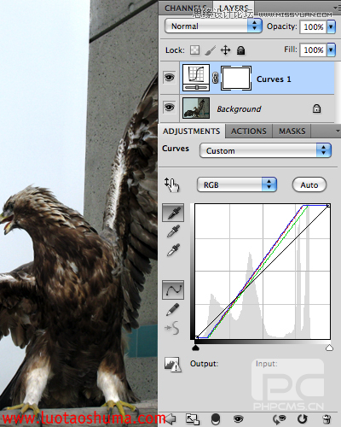Select the Curves 1 adjustment thumbnail
Image resolution: width=341 pixels, height=427 pixels.
pos(196,78)
